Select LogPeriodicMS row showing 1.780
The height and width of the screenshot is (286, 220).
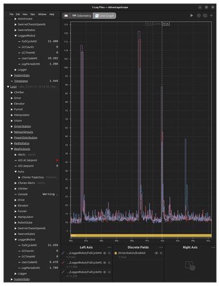tap(31, 268)
